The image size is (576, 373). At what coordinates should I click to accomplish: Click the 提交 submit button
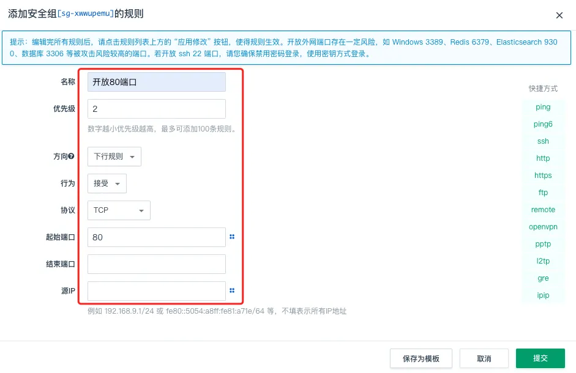(x=540, y=358)
